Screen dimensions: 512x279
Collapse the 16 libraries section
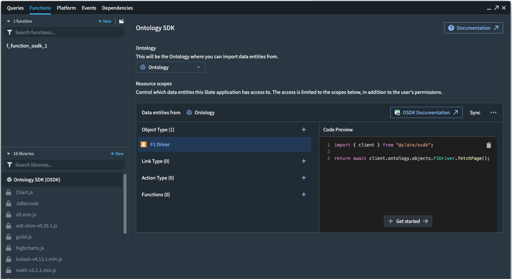[x=9, y=154]
